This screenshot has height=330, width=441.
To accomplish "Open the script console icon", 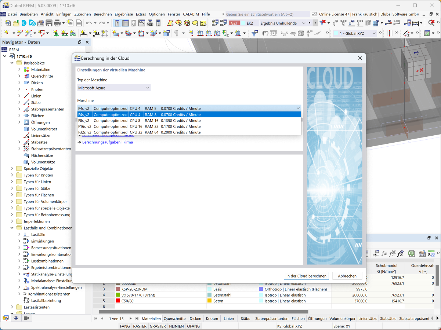I will (142, 23).
